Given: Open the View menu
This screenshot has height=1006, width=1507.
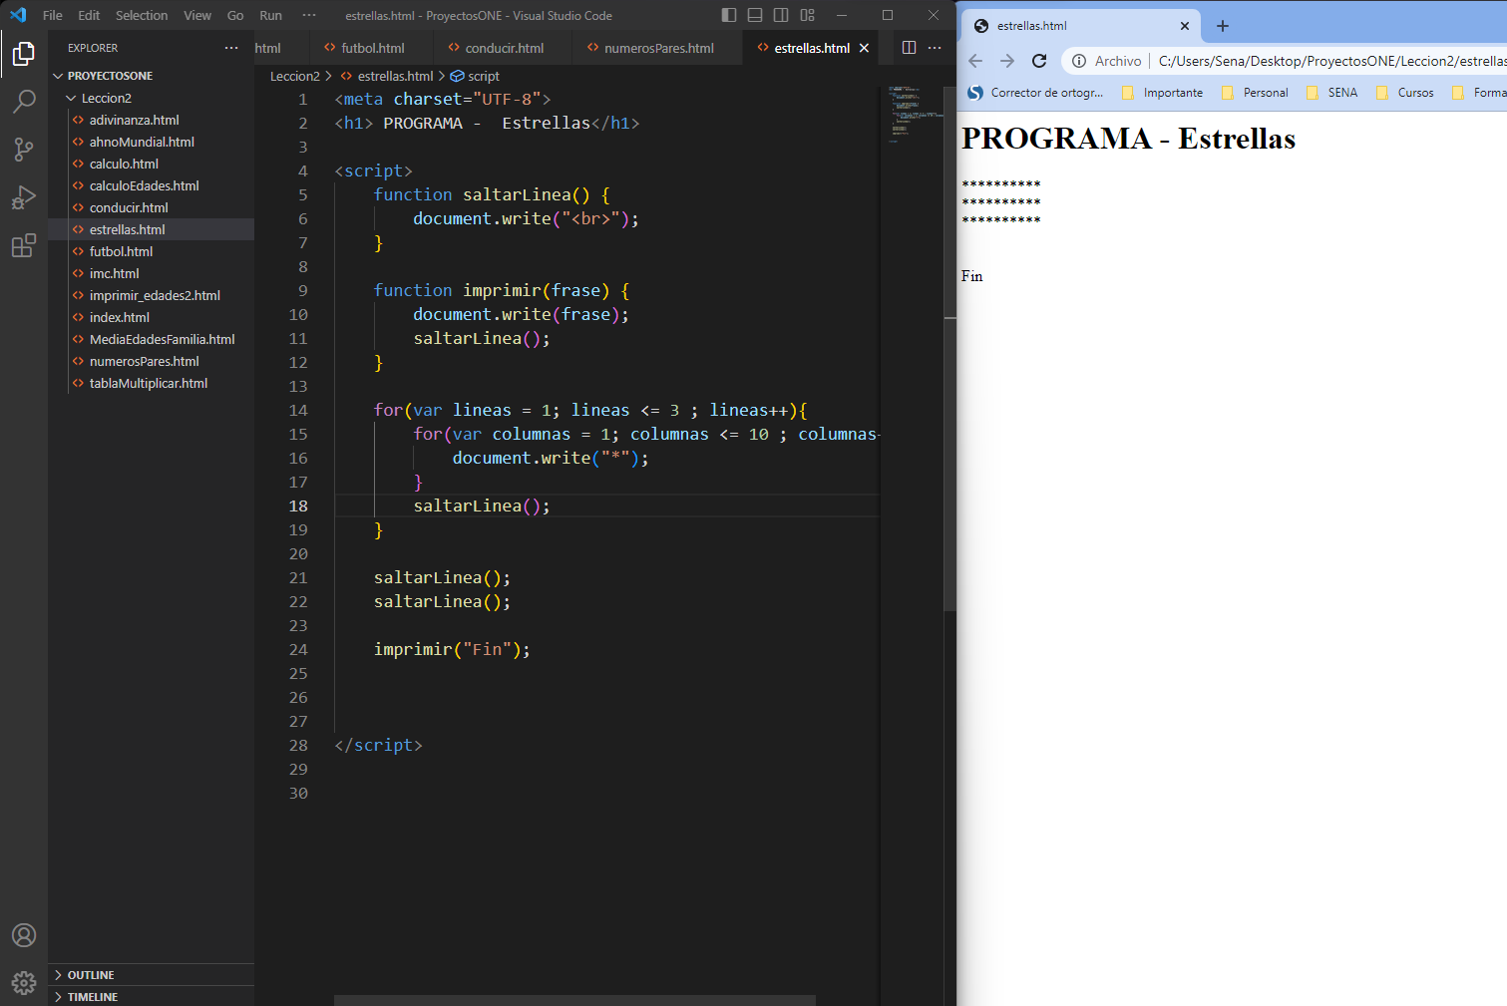Looking at the screenshot, I should (x=197, y=15).
